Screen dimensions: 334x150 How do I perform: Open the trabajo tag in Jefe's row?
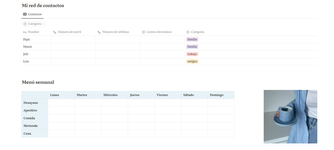point(192,54)
